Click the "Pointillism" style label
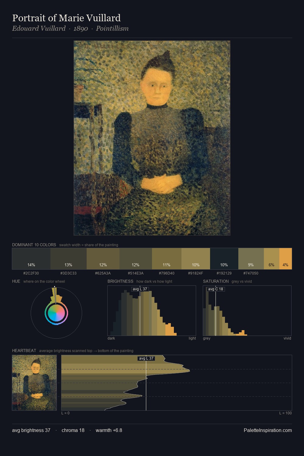This screenshot has width=304, height=456. (112, 28)
